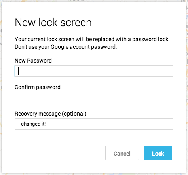Click the blue Lock button
This screenshot has height=175, width=188.
(x=158, y=153)
